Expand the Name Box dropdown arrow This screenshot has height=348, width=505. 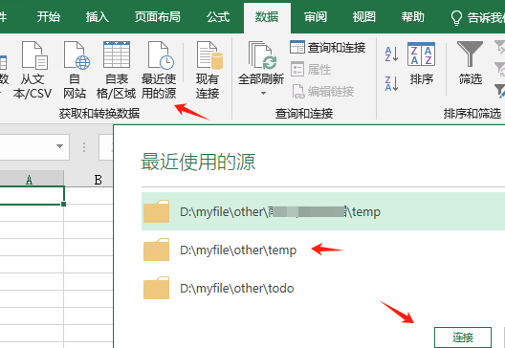59,146
